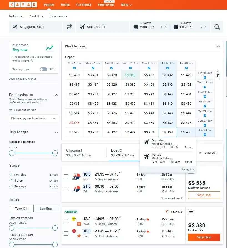
Task: Click the Payment method card icon
Action: 11,110
